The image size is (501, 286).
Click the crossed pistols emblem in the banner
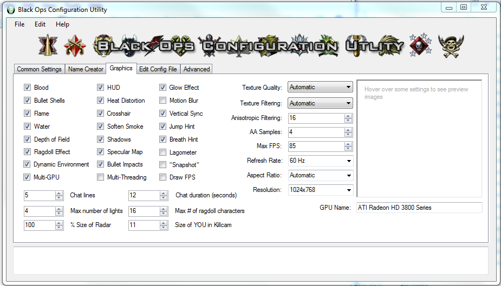click(75, 46)
